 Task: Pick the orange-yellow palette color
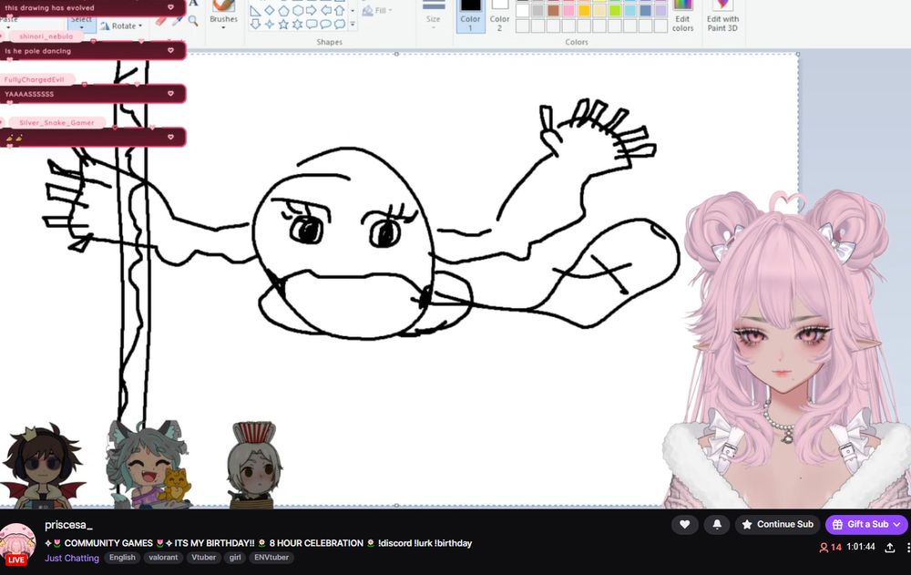point(585,10)
